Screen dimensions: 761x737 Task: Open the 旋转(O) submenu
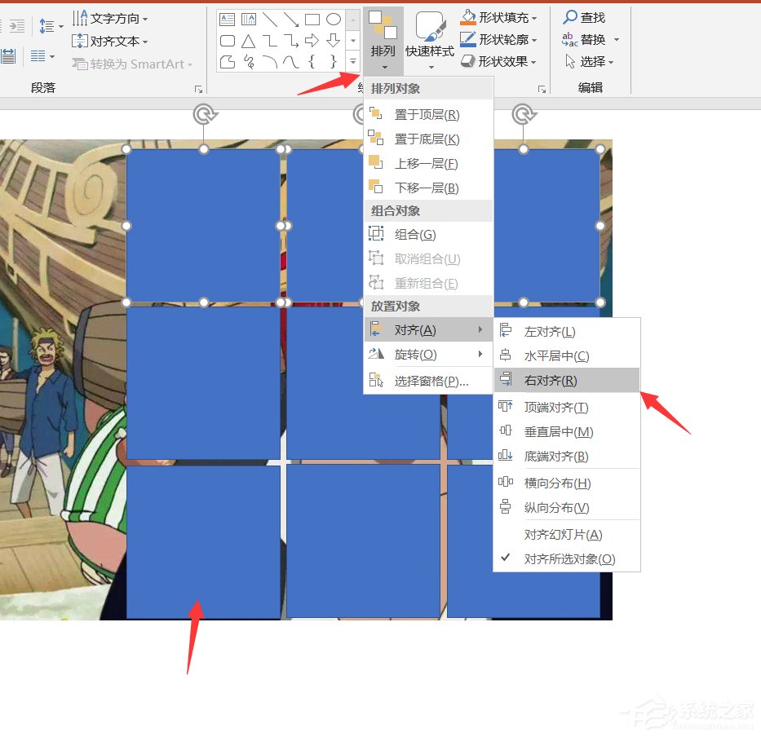click(428, 354)
